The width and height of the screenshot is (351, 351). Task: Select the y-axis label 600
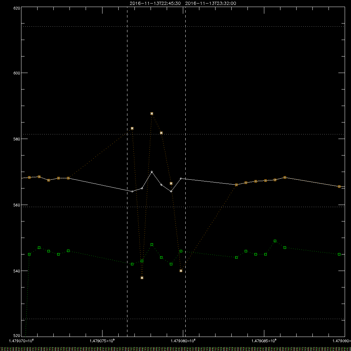pyautogui.click(x=17, y=73)
